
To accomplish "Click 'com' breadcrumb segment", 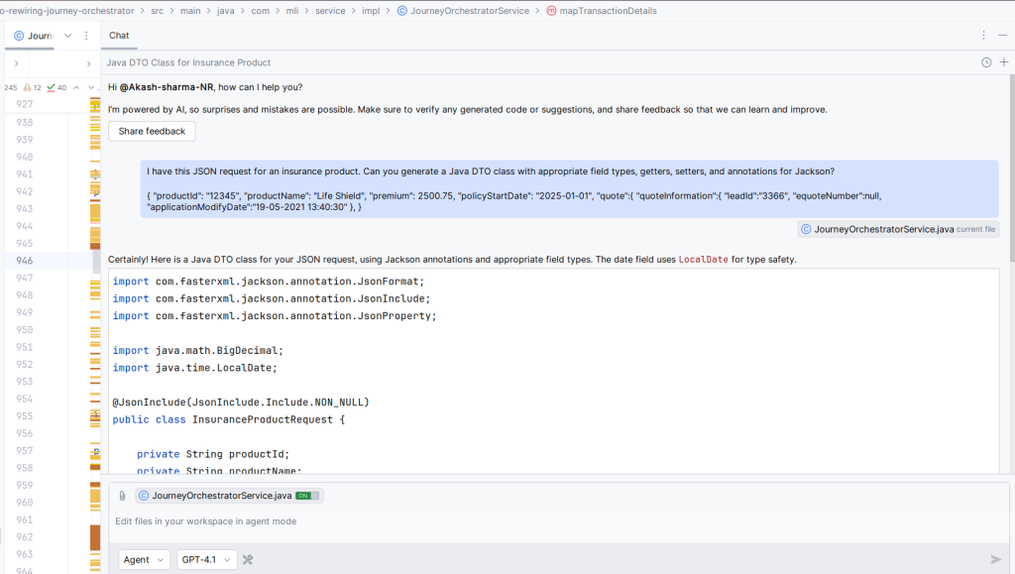I will [261, 11].
